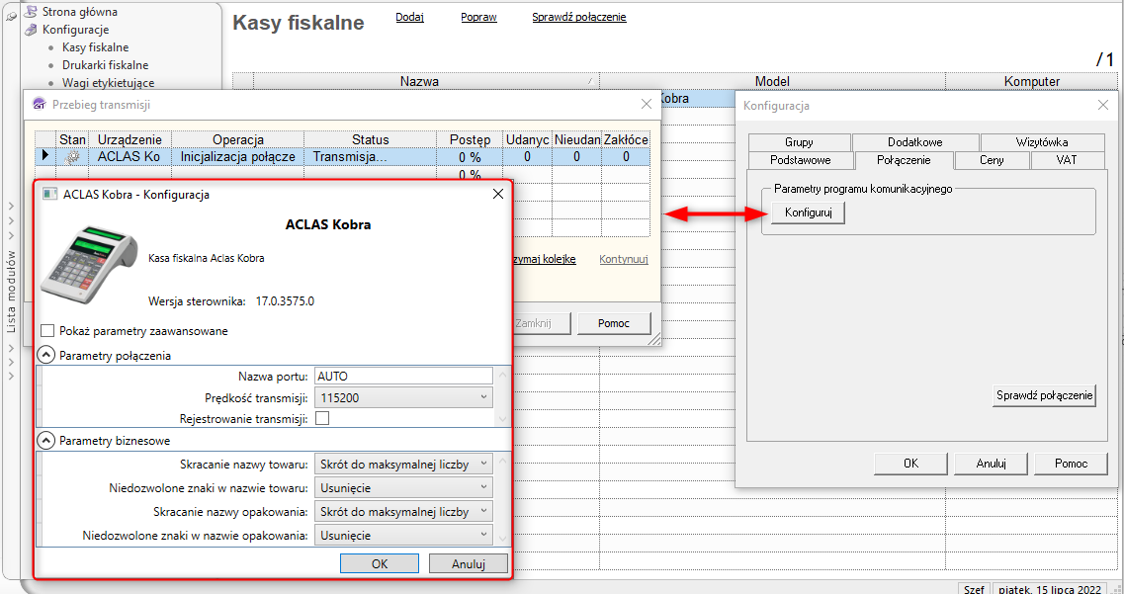Open Niedozwolone znaki w nazwie opakowania dropdown

pos(403,536)
